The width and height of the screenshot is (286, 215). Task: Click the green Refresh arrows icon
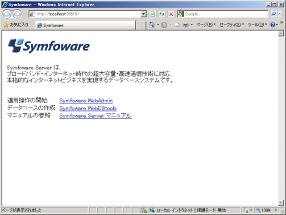(162, 14)
